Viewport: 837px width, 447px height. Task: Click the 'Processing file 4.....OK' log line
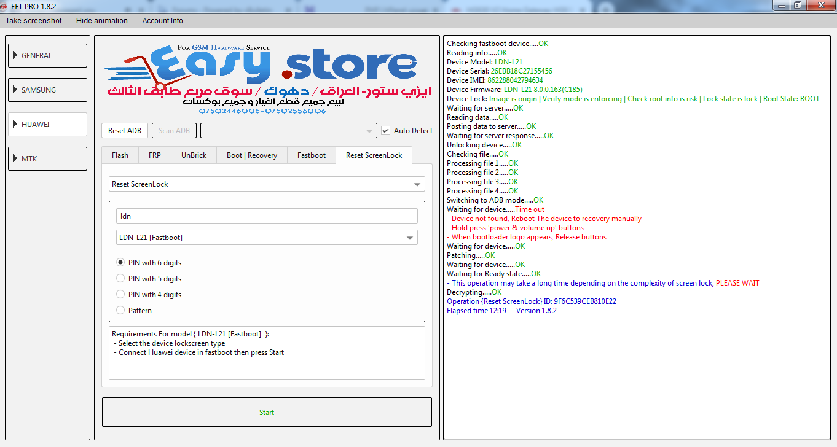pyautogui.click(x=482, y=191)
